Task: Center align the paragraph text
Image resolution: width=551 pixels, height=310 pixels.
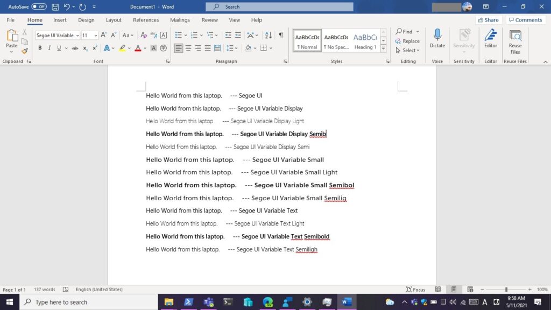Action: [188, 48]
